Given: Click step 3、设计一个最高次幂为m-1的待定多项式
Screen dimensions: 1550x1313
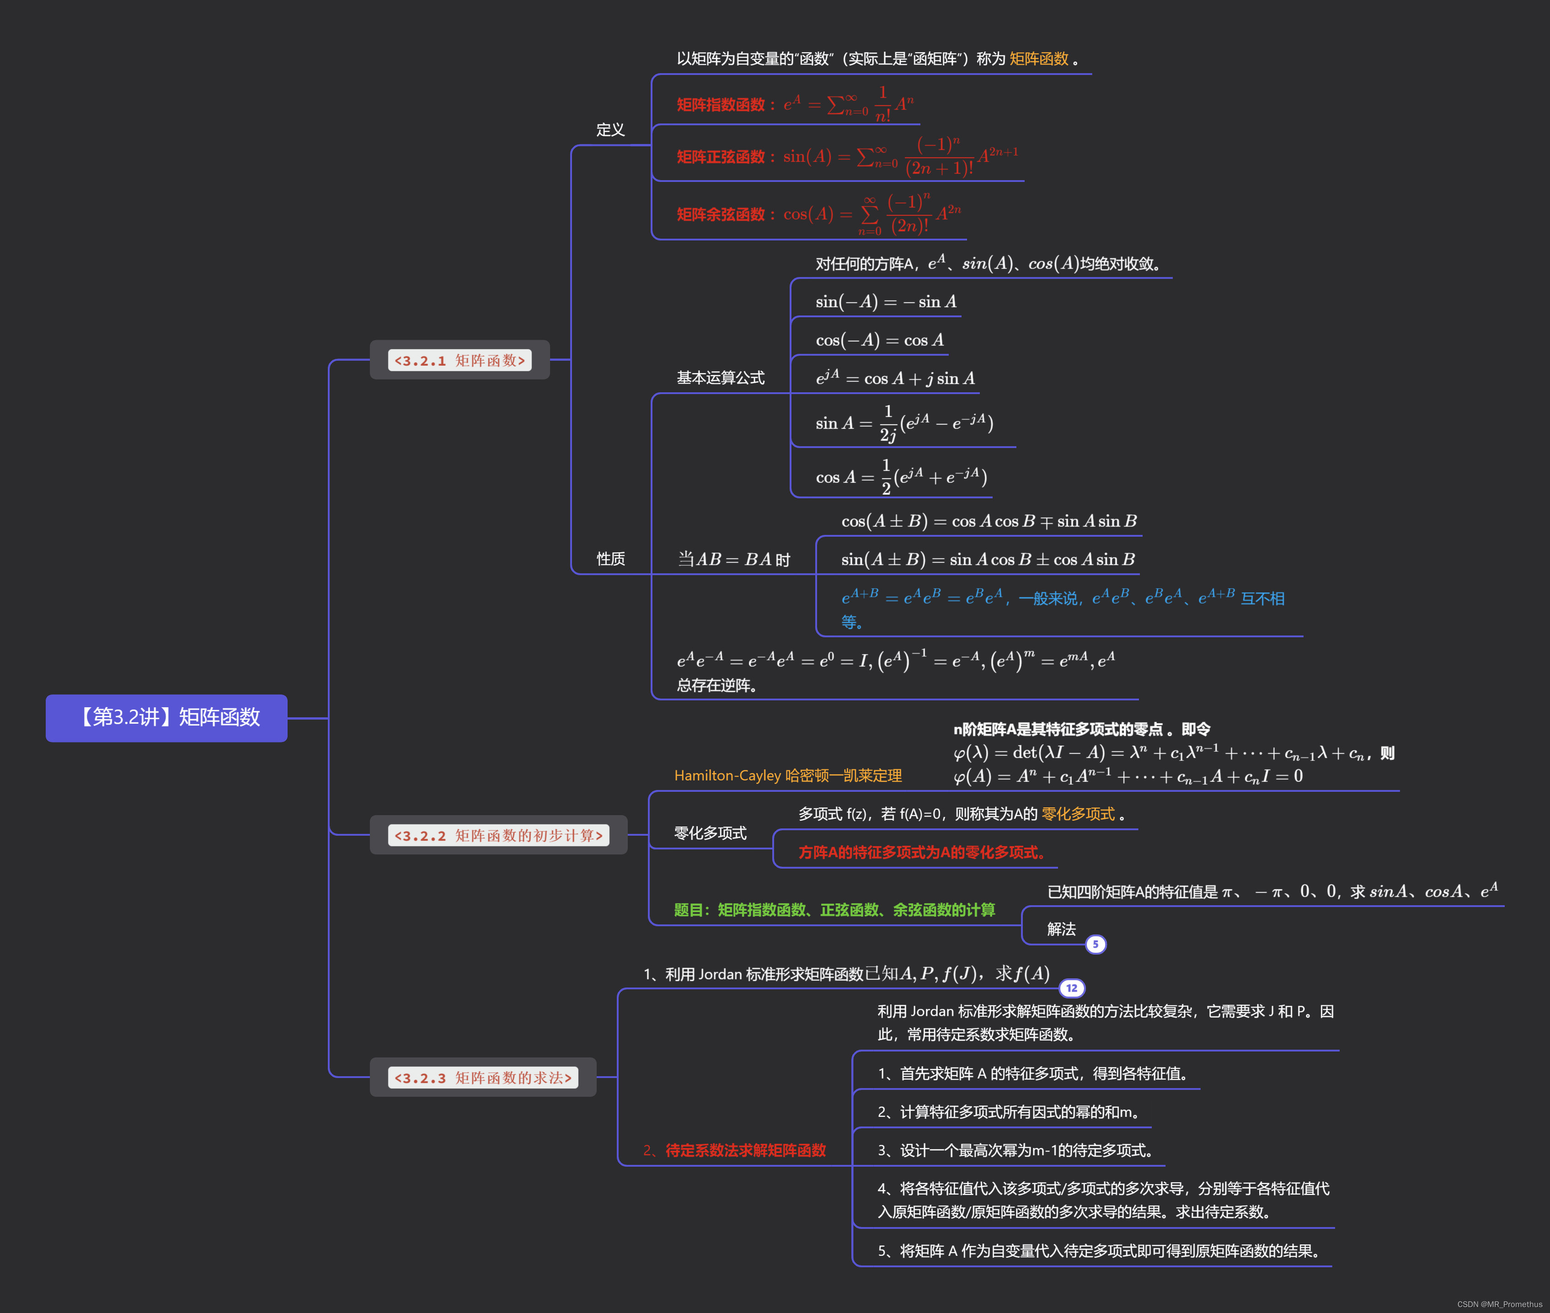Looking at the screenshot, I should click(x=1017, y=1150).
